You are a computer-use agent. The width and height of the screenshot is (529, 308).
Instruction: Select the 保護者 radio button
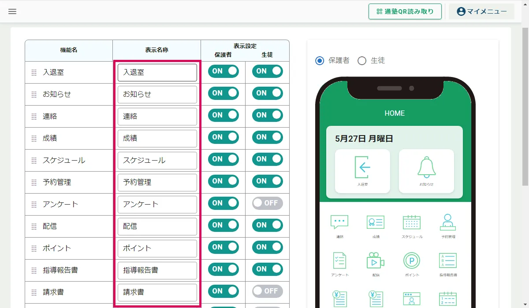pos(320,61)
